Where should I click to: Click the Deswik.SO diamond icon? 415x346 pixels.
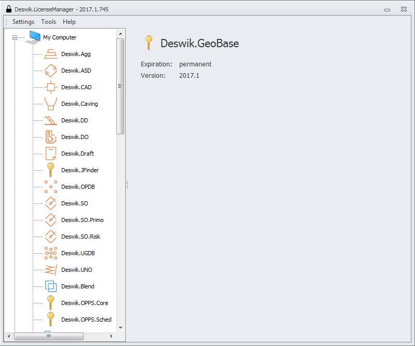click(50, 203)
